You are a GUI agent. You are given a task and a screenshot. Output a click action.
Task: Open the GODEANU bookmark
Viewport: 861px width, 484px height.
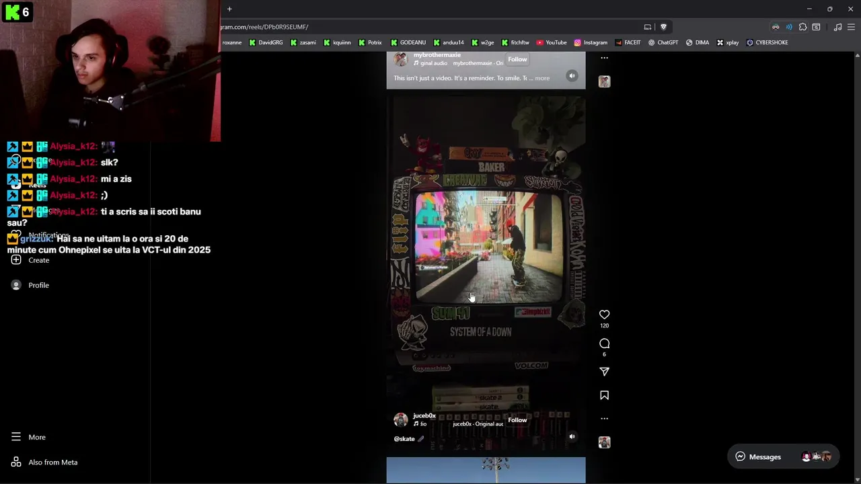pos(408,42)
